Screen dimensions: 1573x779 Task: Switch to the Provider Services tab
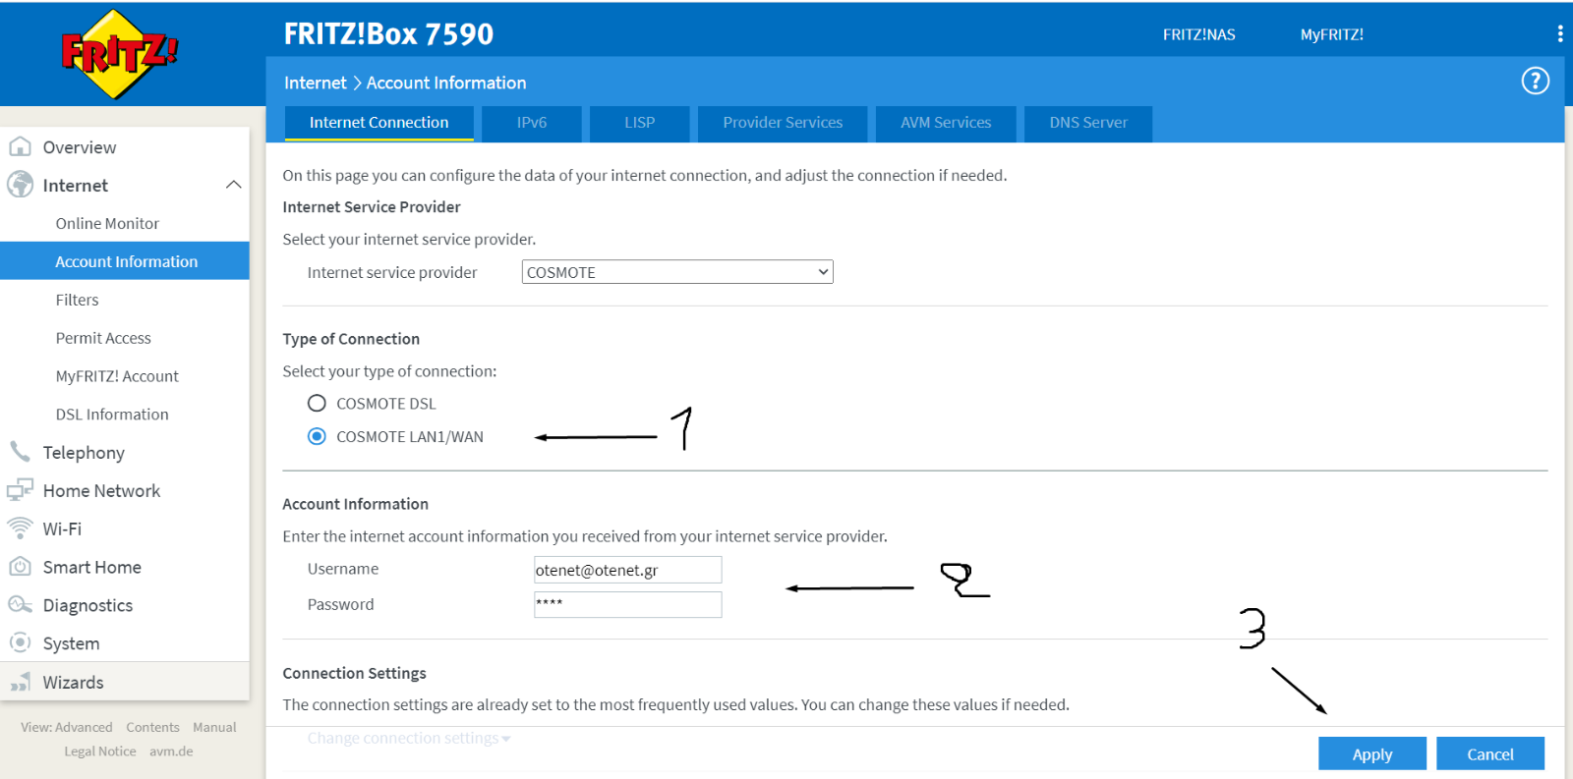point(783,123)
